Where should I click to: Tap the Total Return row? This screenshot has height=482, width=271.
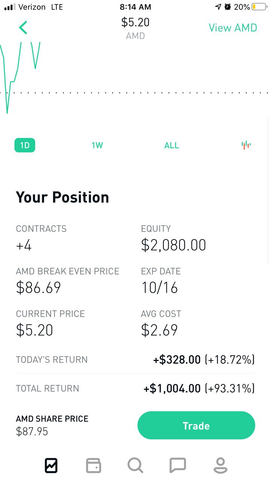135,388
